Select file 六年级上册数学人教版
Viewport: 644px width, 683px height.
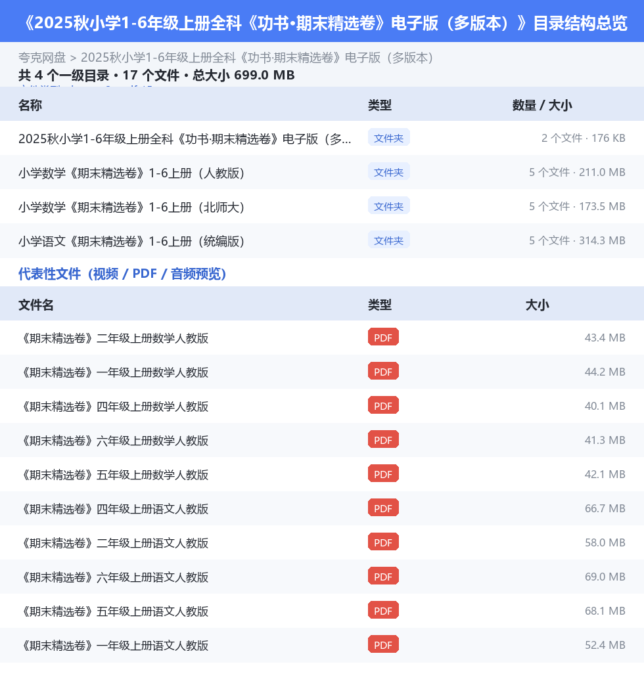coord(114,441)
